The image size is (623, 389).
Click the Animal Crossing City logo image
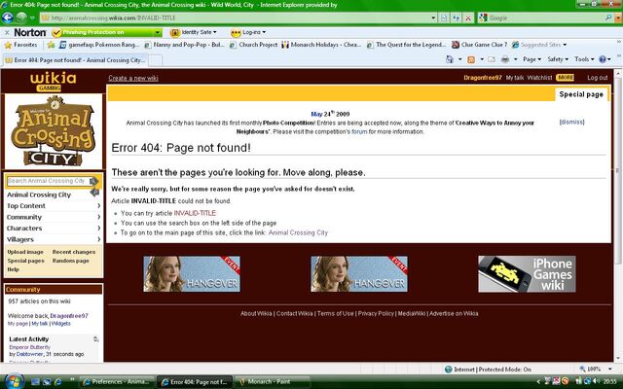(x=54, y=131)
